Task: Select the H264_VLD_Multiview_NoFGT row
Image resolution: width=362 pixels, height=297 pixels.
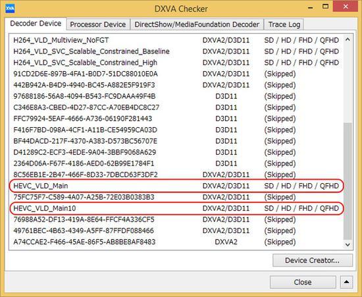Action: pyautogui.click(x=176, y=40)
